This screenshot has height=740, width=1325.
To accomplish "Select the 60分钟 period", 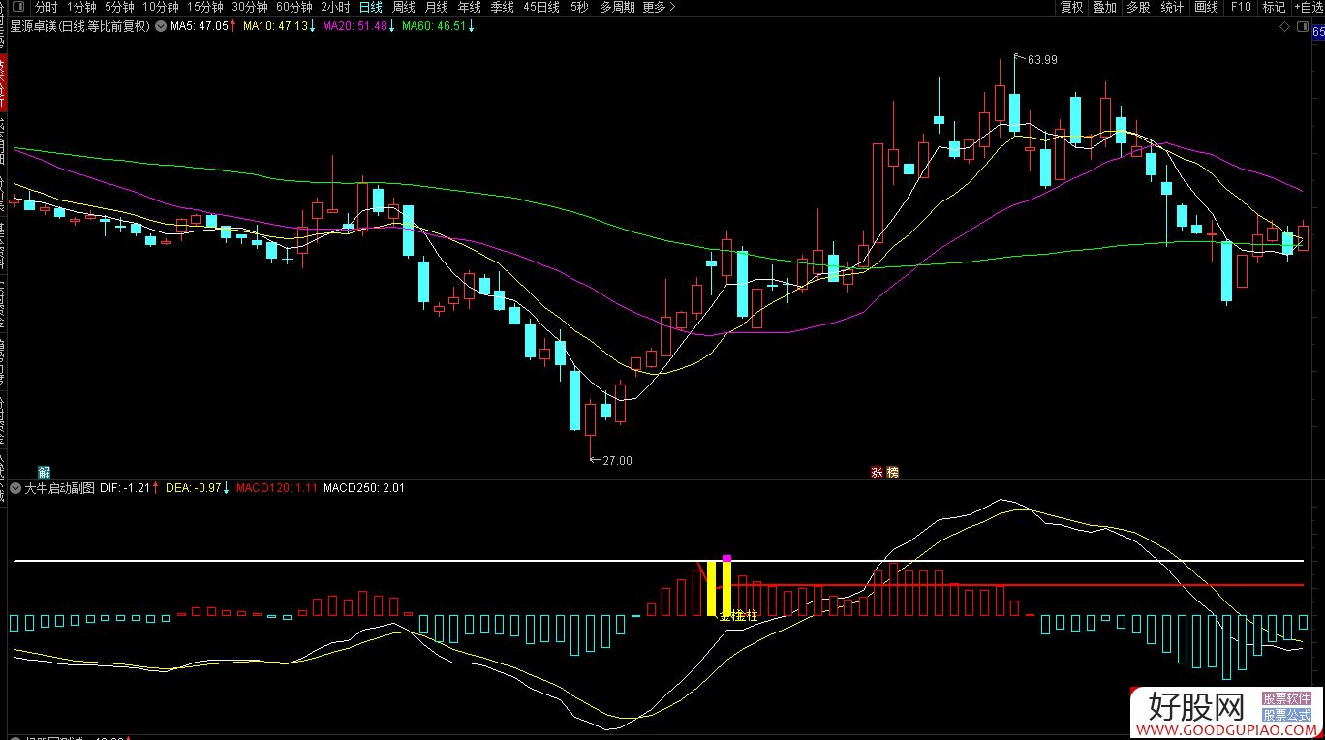I will click(x=293, y=7).
